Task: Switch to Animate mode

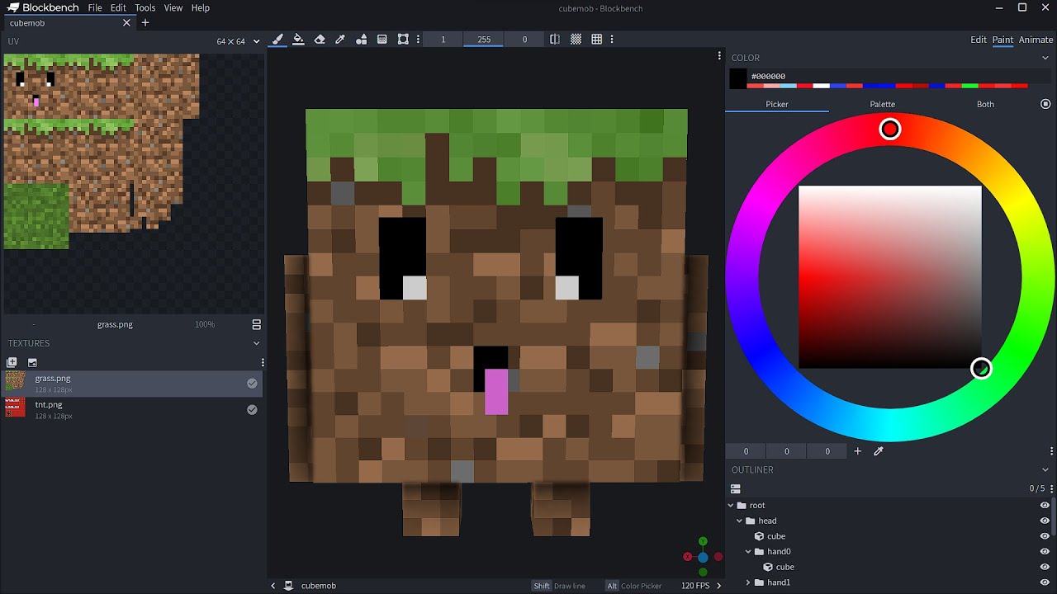Action: (1036, 40)
